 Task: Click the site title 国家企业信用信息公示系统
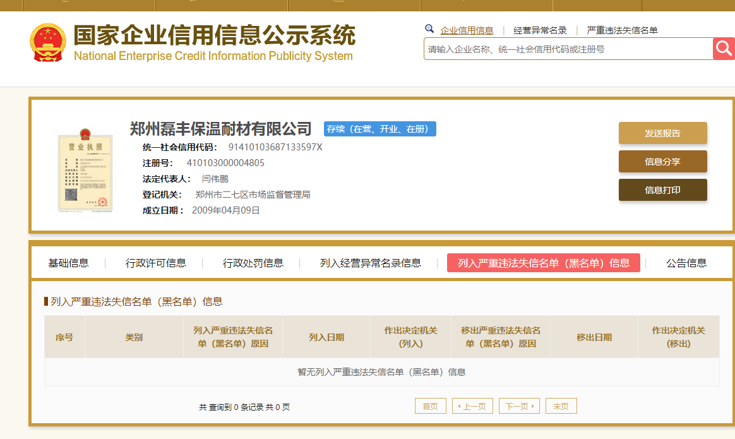215,35
